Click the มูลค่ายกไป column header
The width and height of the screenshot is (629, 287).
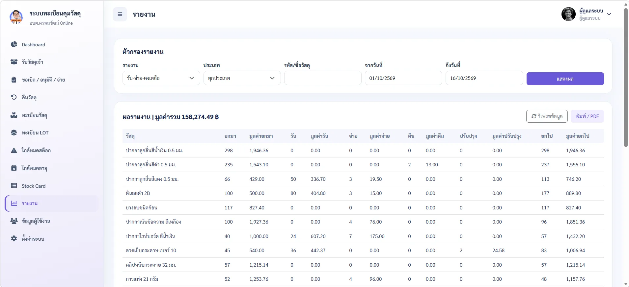578,136
